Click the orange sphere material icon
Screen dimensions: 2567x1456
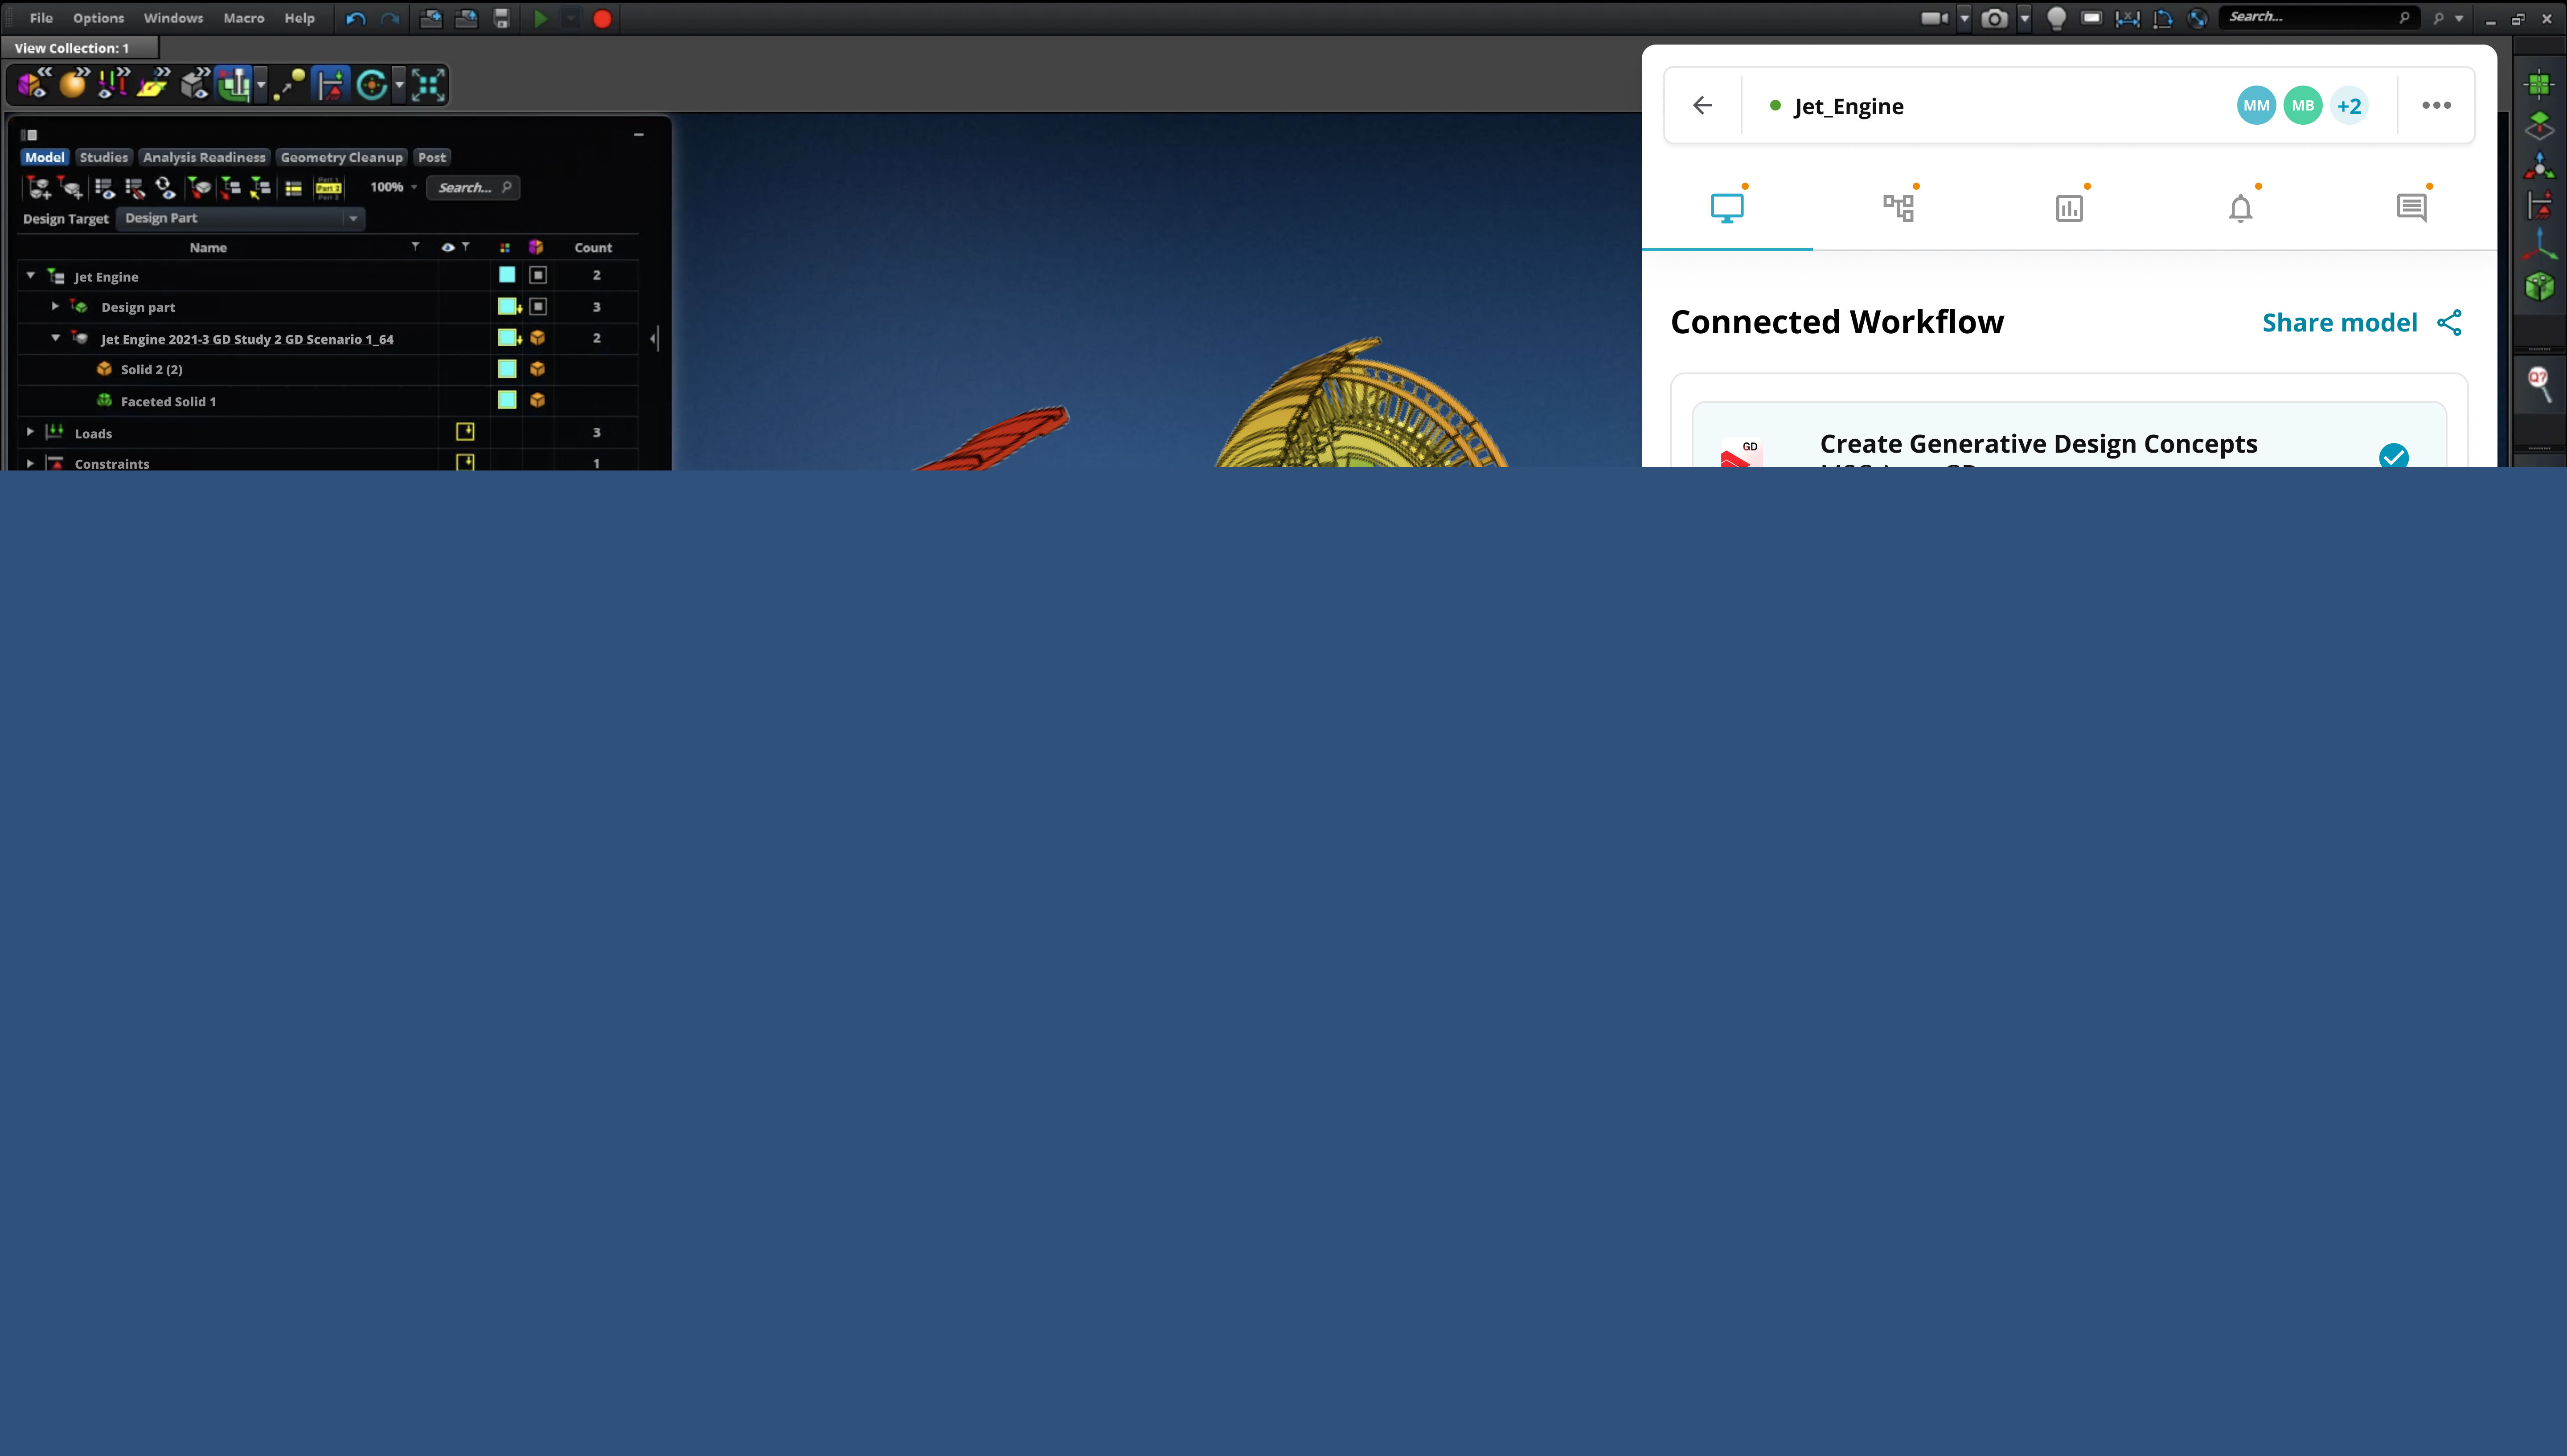[74, 84]
